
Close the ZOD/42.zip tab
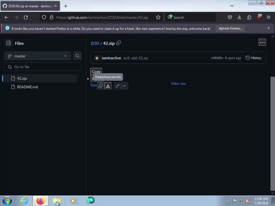(56, 6)
